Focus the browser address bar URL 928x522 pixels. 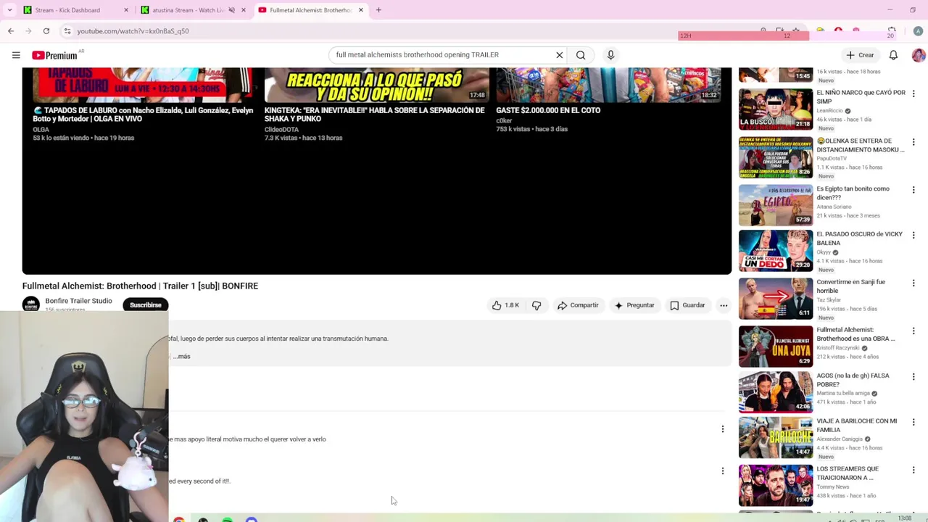[x=133, y=31]
